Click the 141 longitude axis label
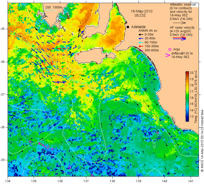This screenshot has width=204, height=184. coord(191,181)
